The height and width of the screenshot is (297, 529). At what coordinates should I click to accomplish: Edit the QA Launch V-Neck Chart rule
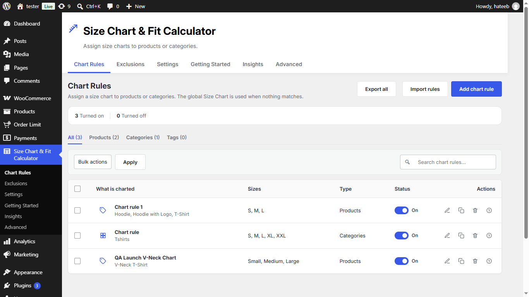tap(447, 261)
